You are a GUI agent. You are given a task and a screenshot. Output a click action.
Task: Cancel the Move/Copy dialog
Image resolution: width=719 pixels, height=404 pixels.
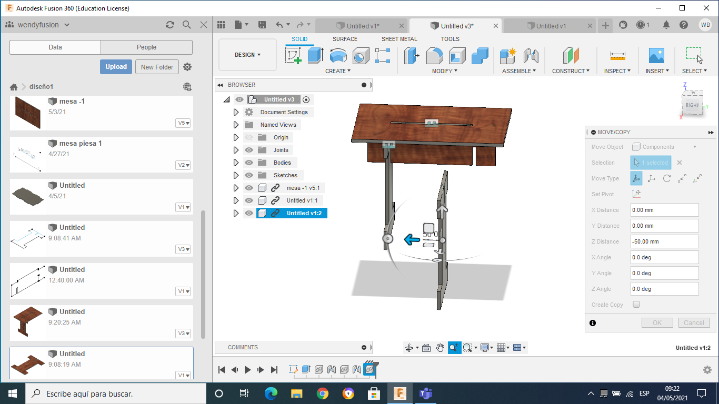click(694, 323)
